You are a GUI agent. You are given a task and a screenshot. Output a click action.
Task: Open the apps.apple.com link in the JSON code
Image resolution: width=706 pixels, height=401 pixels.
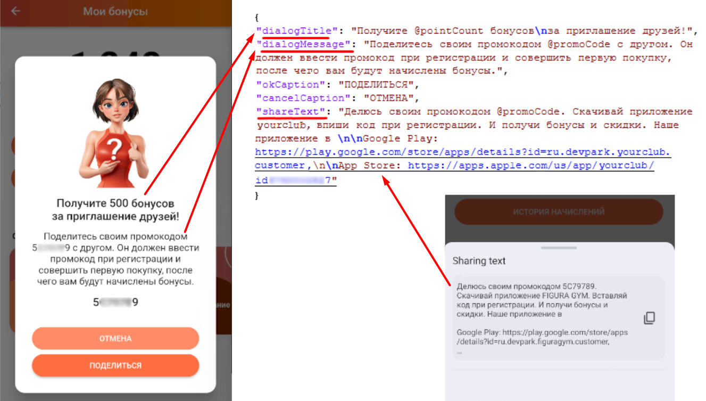[x=455, y=173]
